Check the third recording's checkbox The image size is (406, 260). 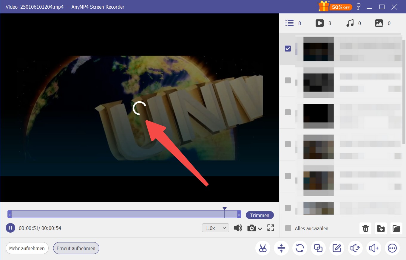click(288, 112)
